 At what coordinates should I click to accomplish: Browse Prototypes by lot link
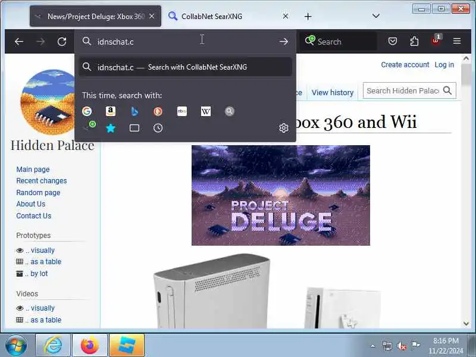coord(39,274)
